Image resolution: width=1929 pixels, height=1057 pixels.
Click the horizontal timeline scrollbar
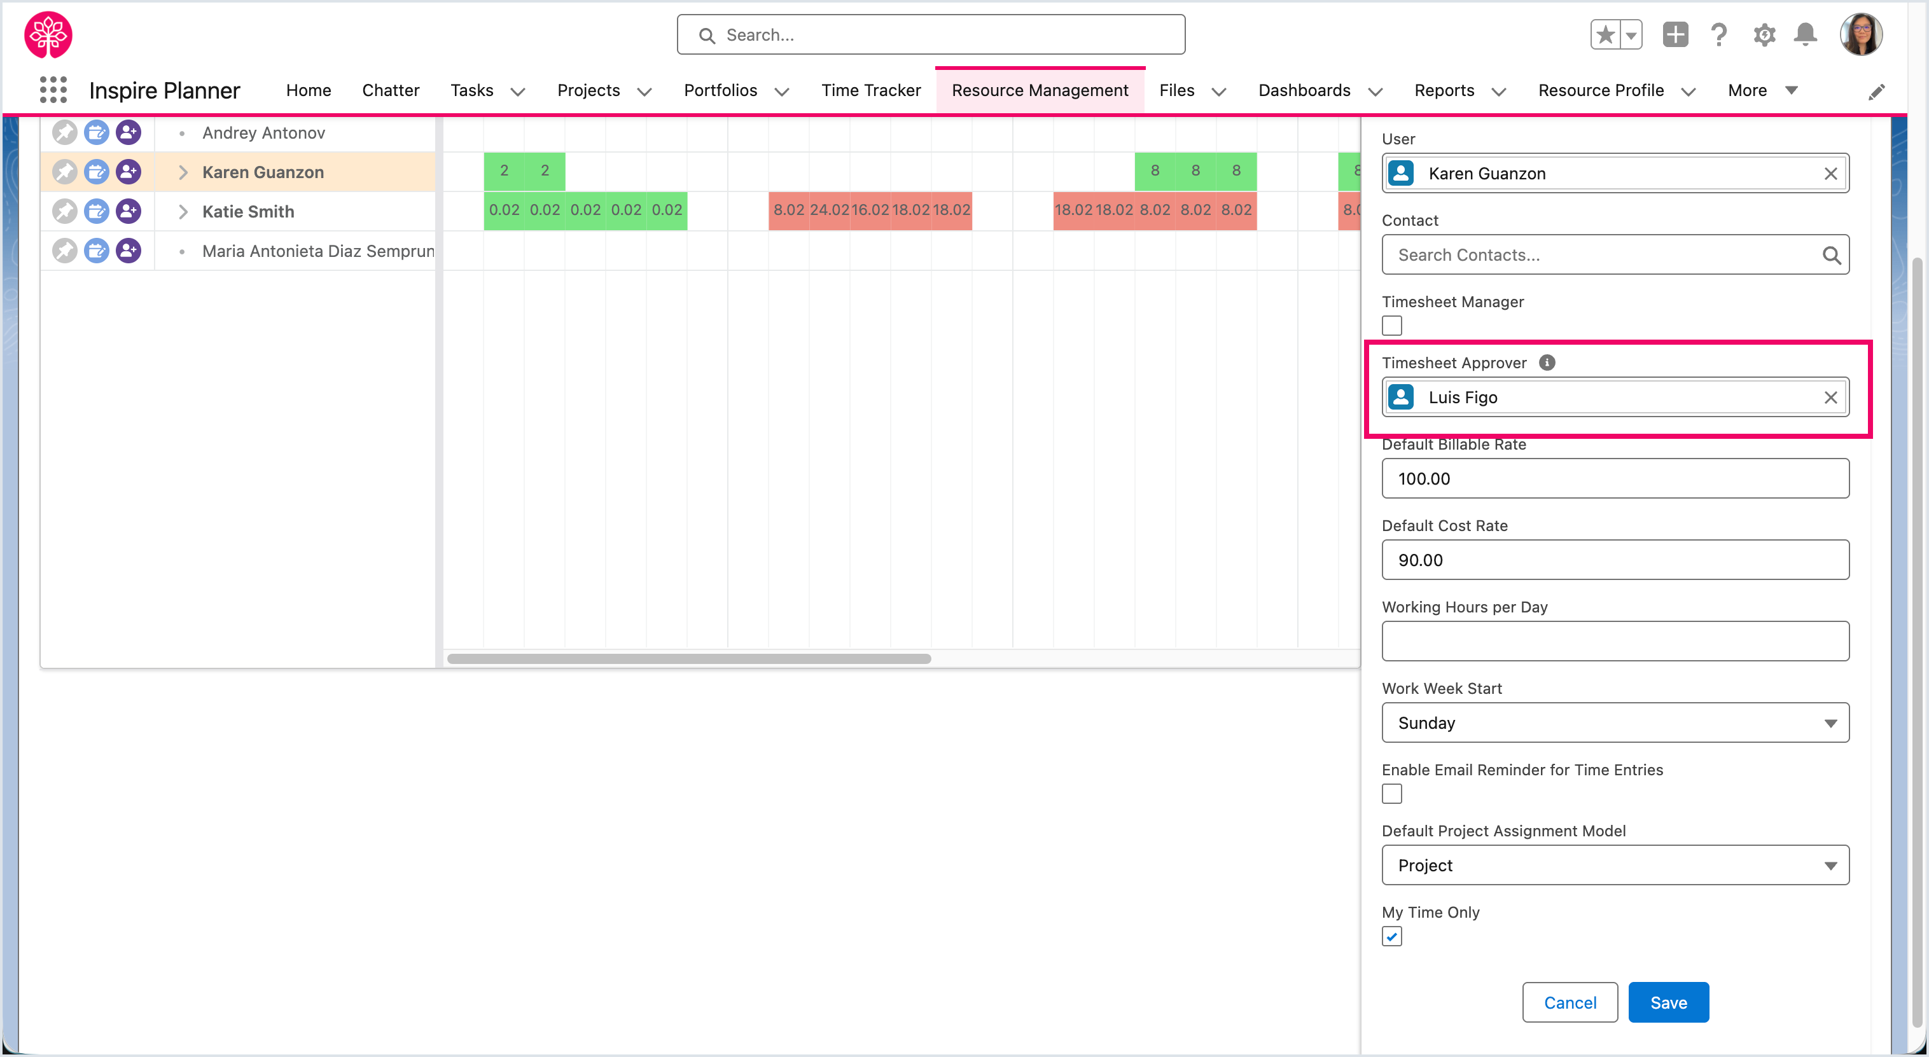point(688,659)
